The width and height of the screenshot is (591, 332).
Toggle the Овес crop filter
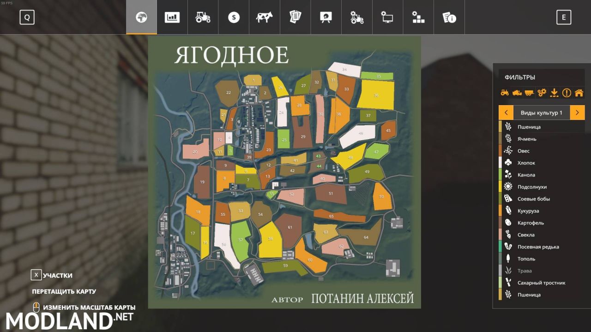click(542, 151)
